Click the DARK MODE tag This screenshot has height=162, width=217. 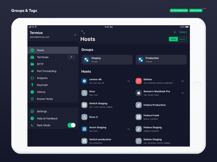pyautogui.click(x=196, y=10)
